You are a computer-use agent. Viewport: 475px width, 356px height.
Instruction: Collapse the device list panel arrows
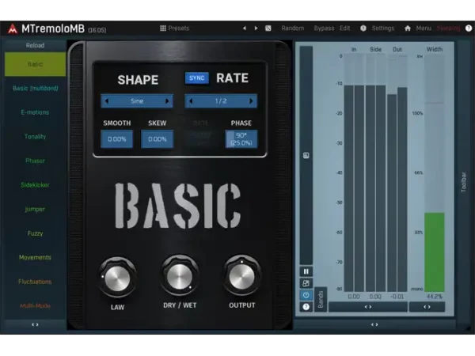(x=35, y=324)
